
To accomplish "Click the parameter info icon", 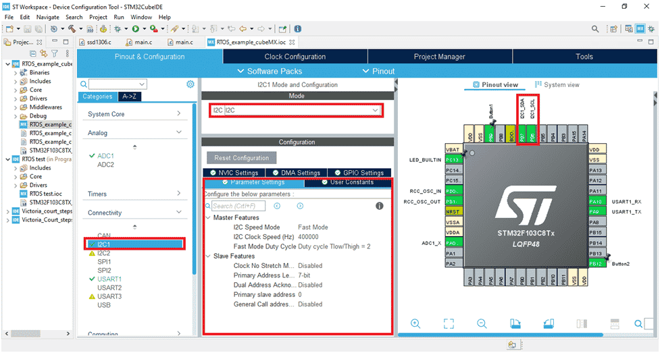I will coord(379,206).
